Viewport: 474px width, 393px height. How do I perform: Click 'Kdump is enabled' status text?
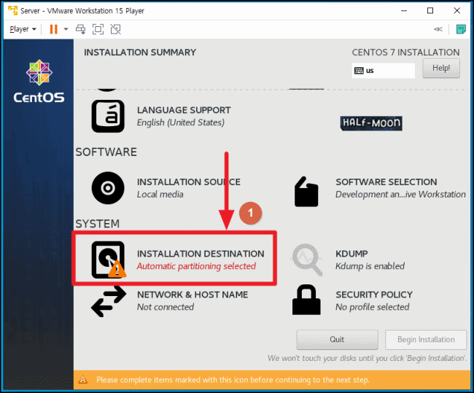(370, 266)
